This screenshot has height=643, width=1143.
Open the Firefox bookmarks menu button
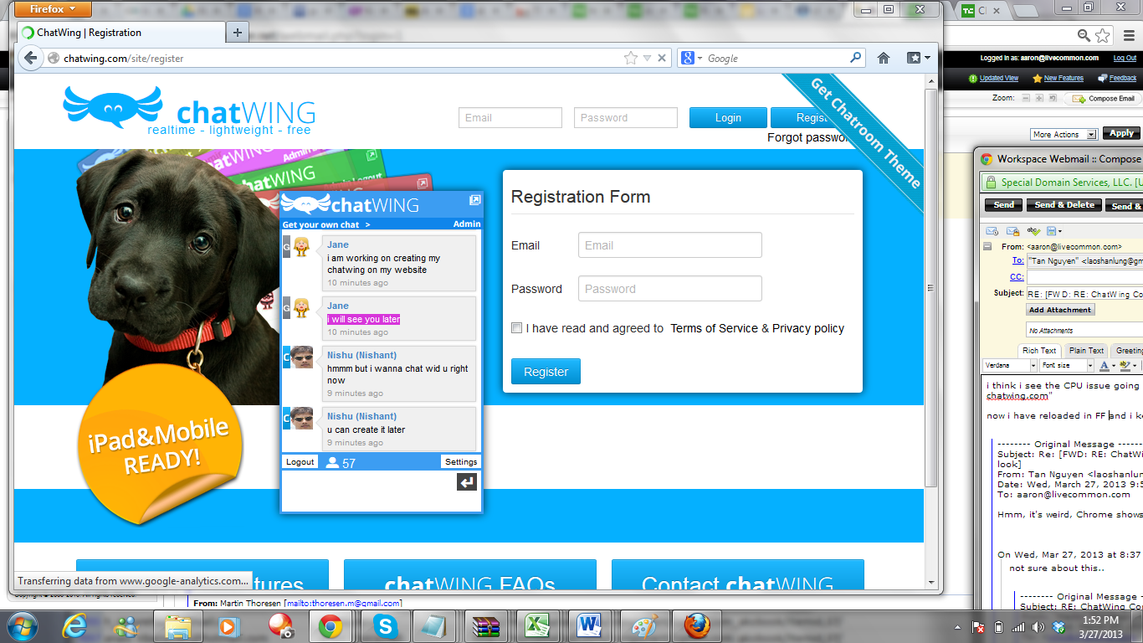[918, 58]
